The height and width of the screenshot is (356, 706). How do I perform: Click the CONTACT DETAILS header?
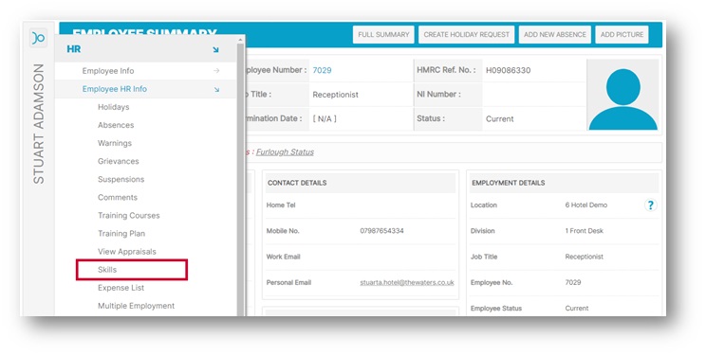tap(297, 183)
